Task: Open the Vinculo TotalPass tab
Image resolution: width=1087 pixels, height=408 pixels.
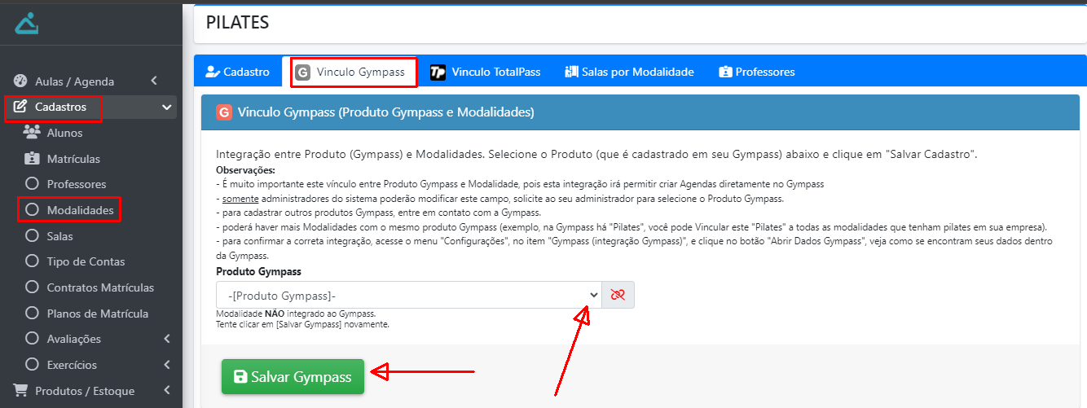Action: tap(486, 72)
